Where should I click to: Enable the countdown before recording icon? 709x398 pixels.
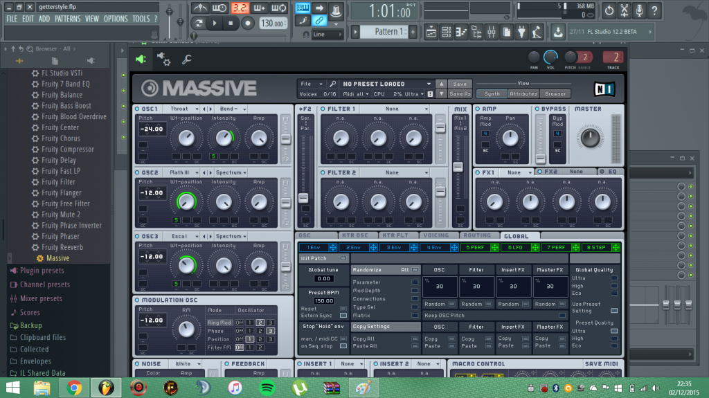coord(240,8)
